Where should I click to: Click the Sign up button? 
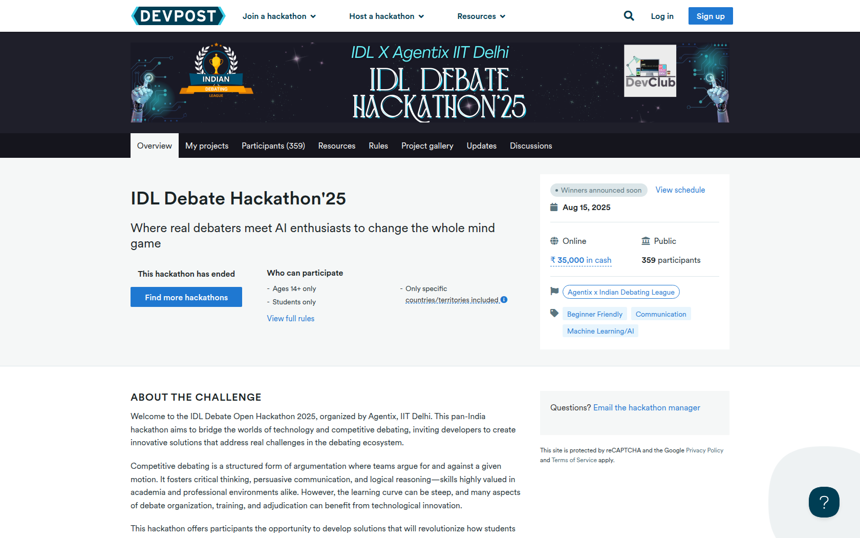(711, 16)
